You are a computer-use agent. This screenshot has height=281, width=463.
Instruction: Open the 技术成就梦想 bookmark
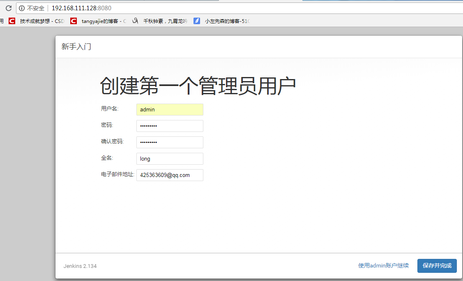[x=37, y=21]
